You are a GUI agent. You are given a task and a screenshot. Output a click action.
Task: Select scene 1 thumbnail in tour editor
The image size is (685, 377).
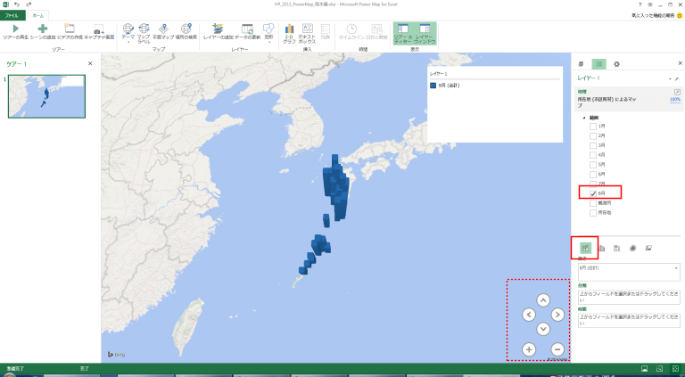[46, 96]
